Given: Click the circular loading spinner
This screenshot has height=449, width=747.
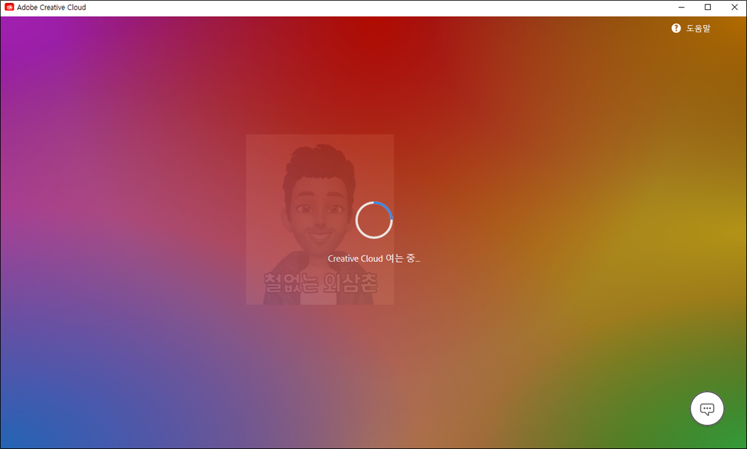Looking at the screenshot, I should pos(374,220).
